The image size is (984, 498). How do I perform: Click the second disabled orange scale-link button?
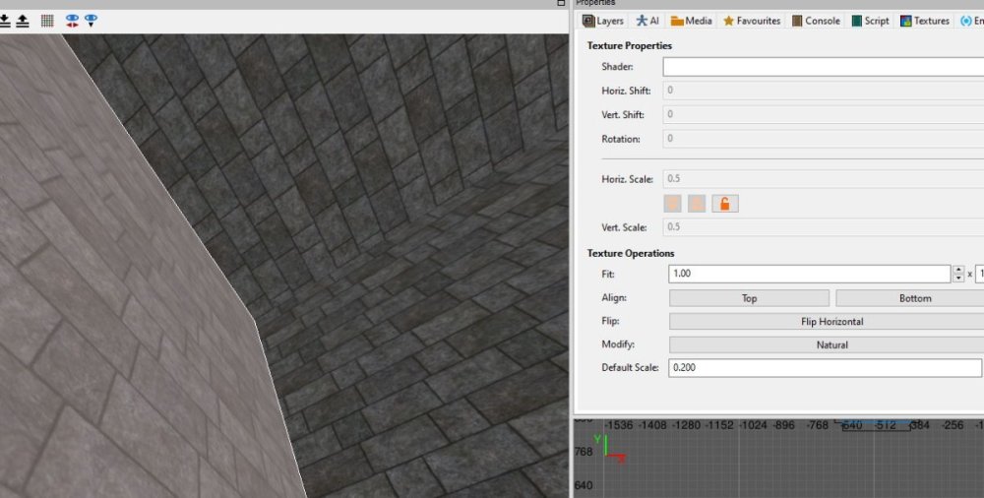tap(697, 204)
